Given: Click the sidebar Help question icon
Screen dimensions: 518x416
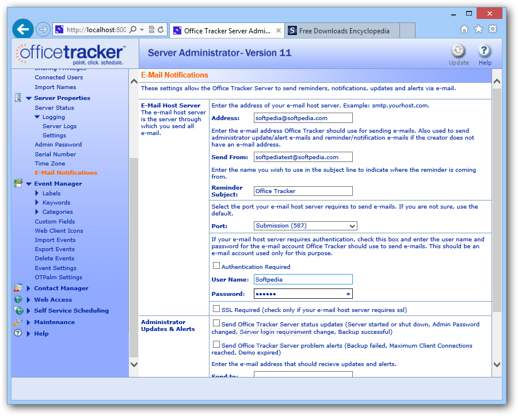Looking at the screenshot, I should pos(18,333).
